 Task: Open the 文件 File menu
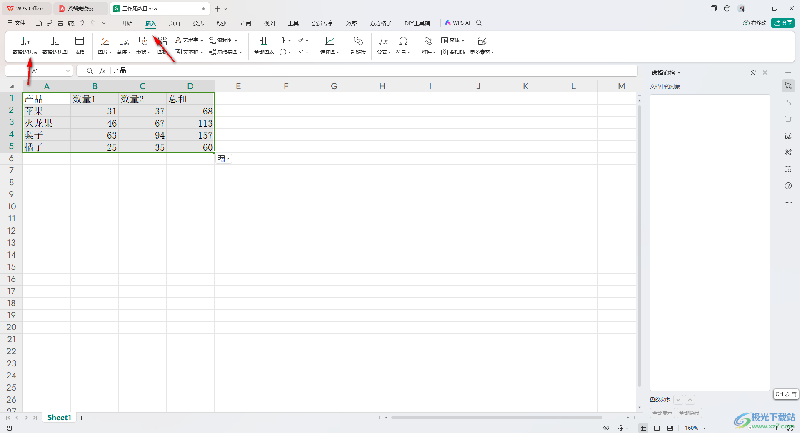[x=17, y=23]
